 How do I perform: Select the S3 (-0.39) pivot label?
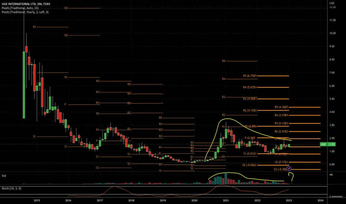coord(280,170)
